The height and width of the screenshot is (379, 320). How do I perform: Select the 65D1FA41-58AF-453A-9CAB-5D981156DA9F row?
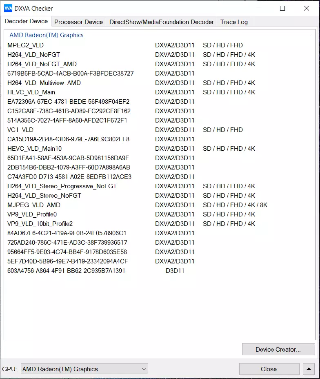point(160,158)
